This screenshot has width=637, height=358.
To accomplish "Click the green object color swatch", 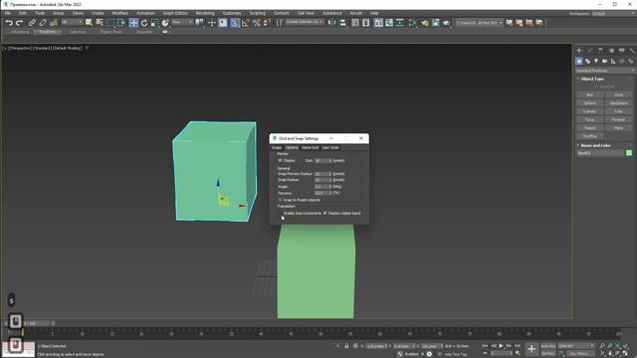I will click(629, 153).
